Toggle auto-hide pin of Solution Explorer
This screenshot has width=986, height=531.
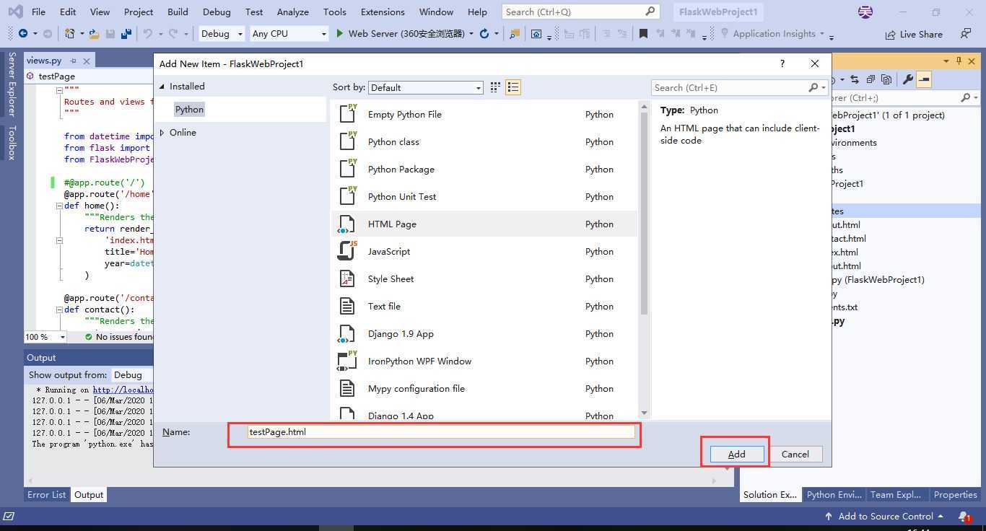(x=959, y=61)
